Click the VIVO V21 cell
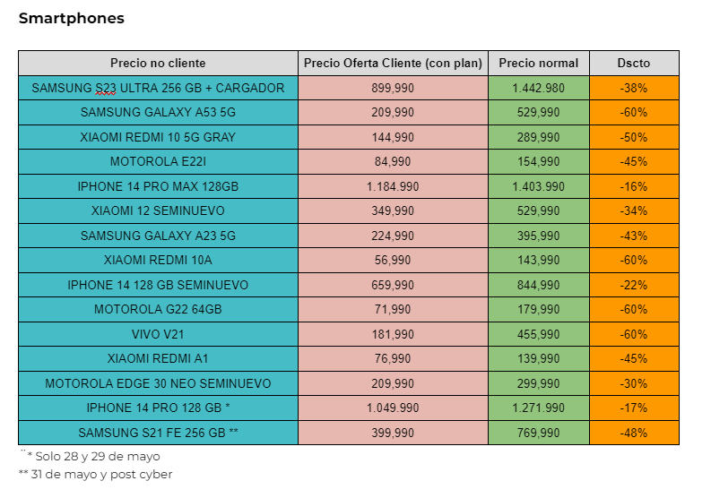This screenshot has height=498, width=711. 158,334
